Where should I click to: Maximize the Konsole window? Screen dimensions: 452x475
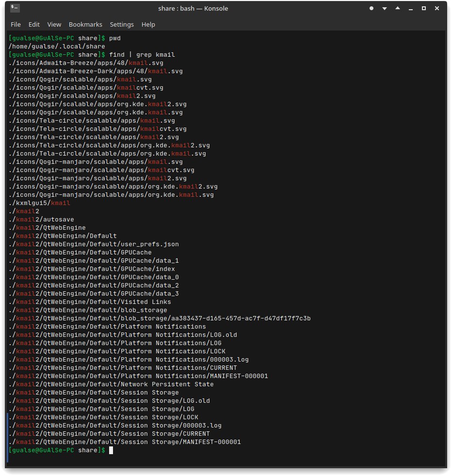coord(424,9)
